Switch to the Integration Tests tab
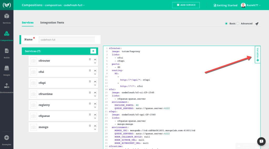Viewport: 269px width, 149px height. pyautogui.click(x=52, y=23)
